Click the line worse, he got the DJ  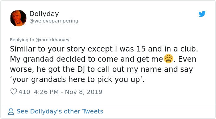(x=102, y=69)
